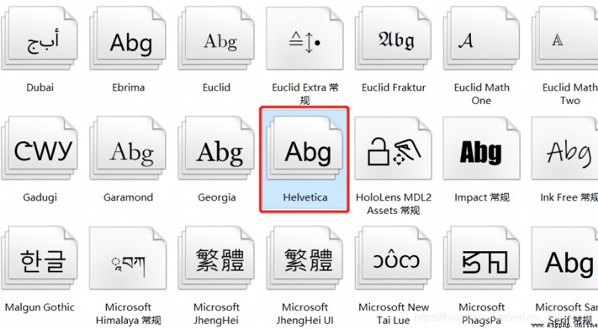Viewport: 598px width, 329px height.
Task: Click the 'Euclid Math One' name label
Action: [x=481, y=94]
